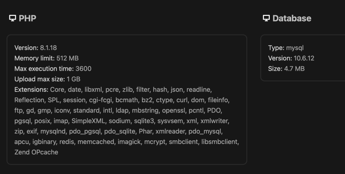Select the PHP section heading

pos(28,18)
